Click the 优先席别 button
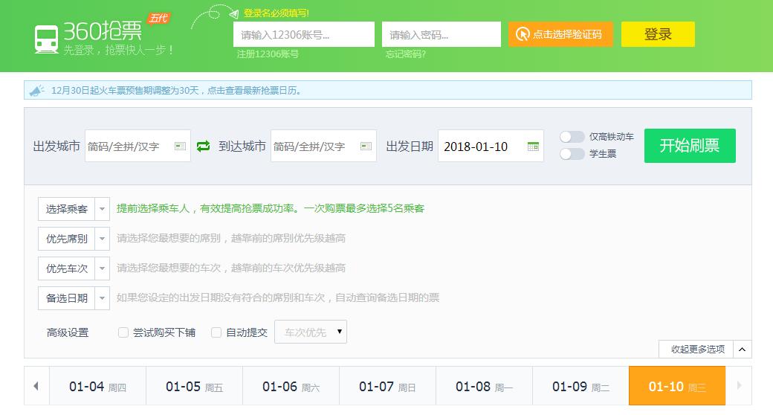This screenshot has width=773, height=415. coord(67,239)
